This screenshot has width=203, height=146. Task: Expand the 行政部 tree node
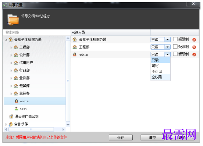11,71
